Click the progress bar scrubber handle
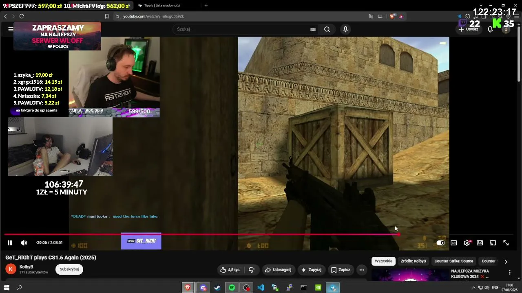522x293 pixels. coord(398,234)
